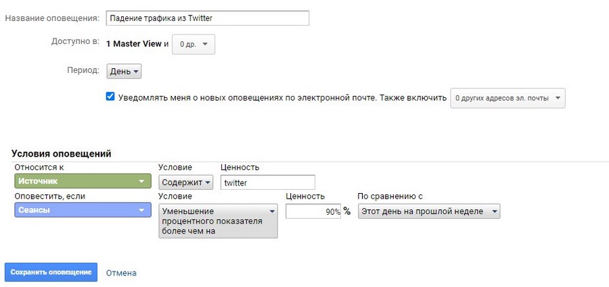
Task: Open 'Этот день на прошлой неделе' comparison dropdown
Action: [x=429, y=211]
